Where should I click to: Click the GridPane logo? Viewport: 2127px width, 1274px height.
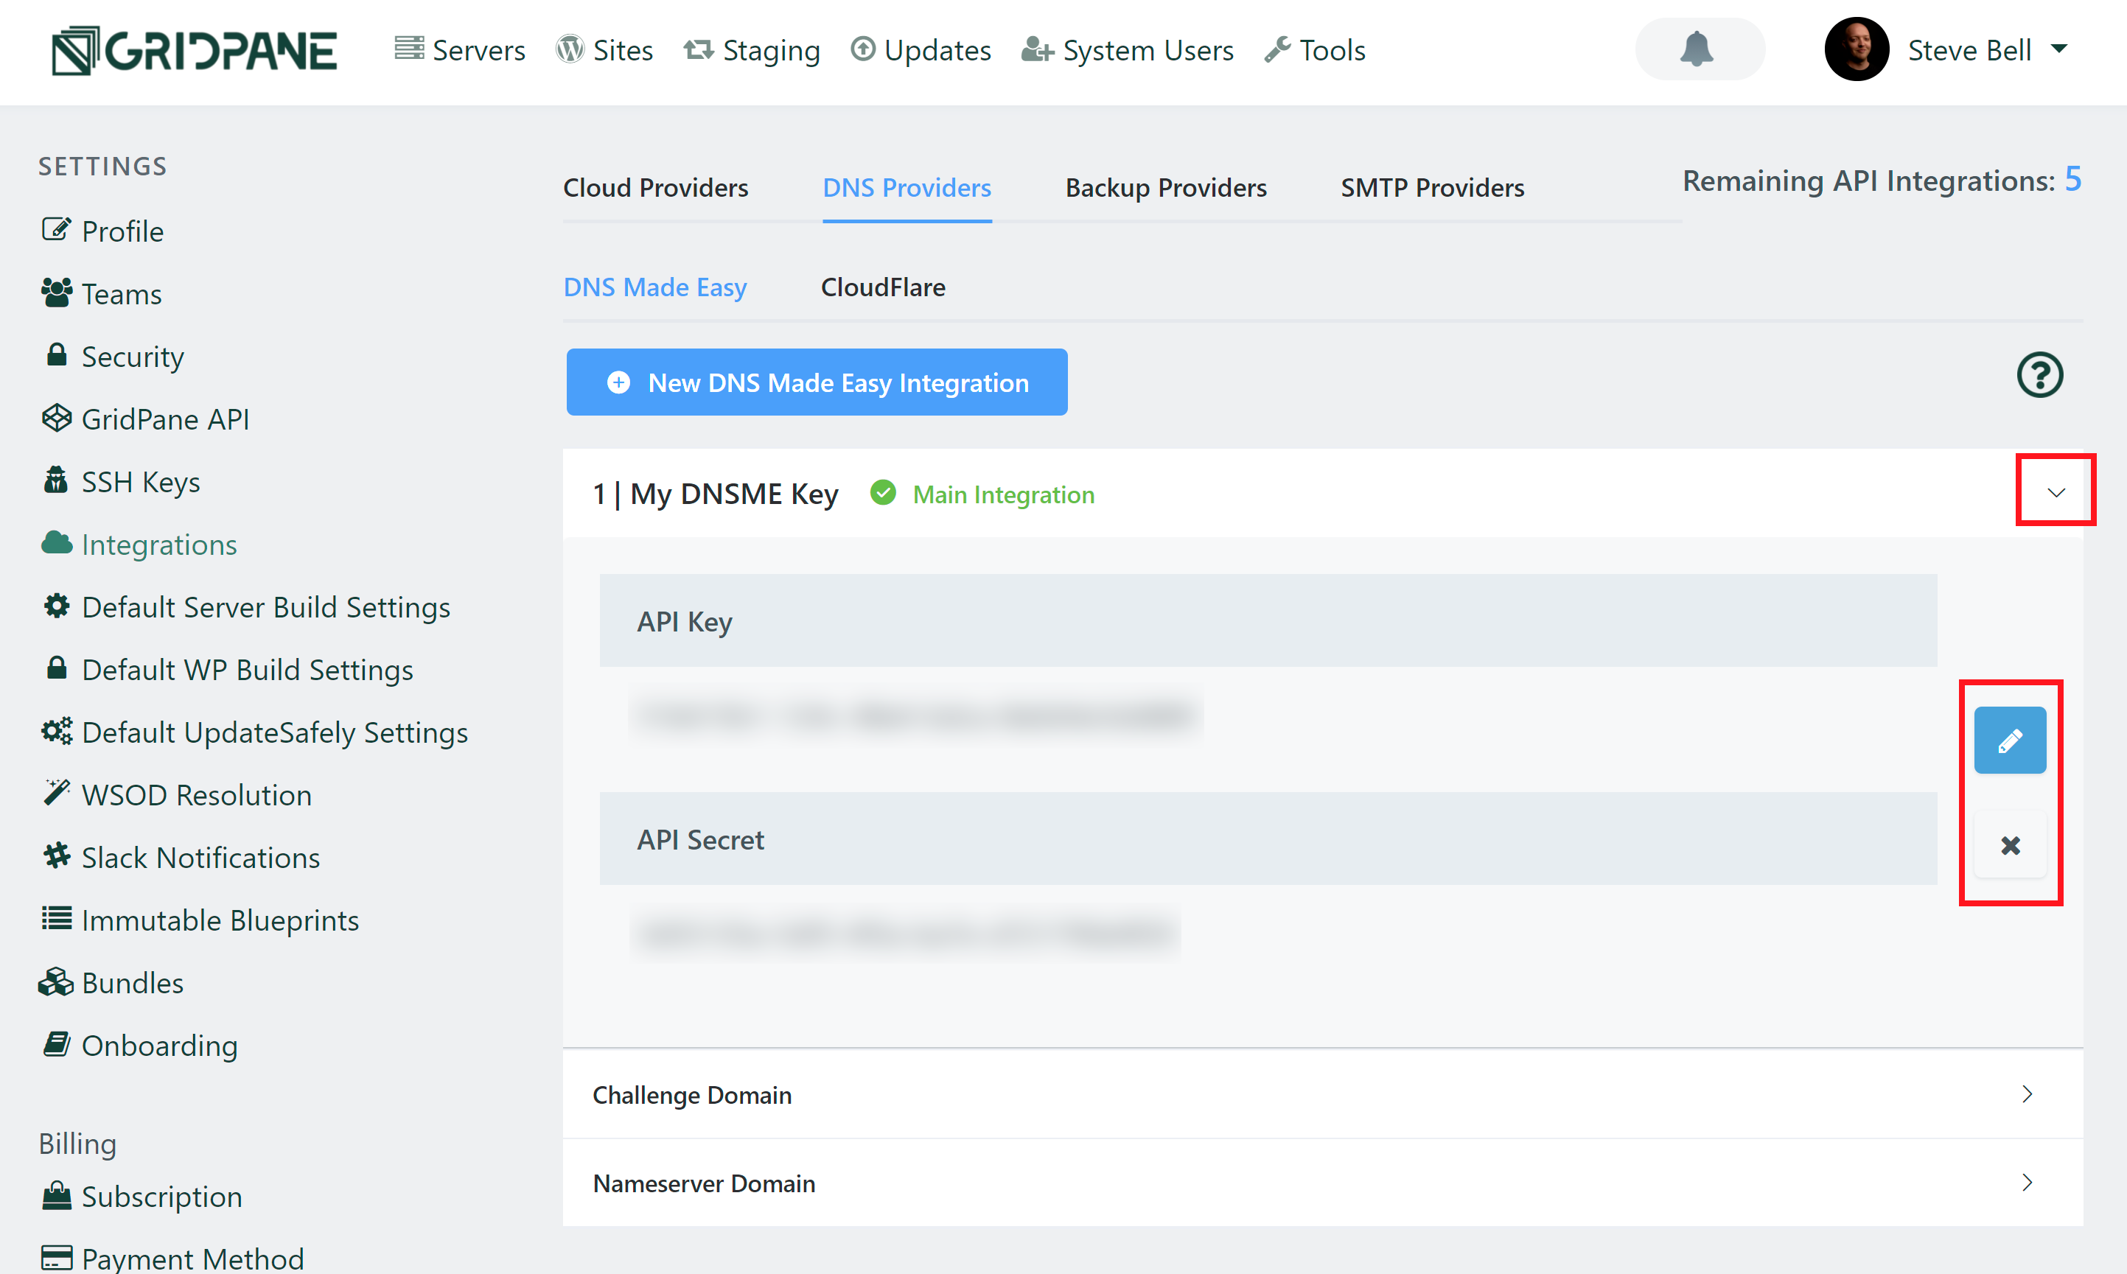(x=194, y=51)
